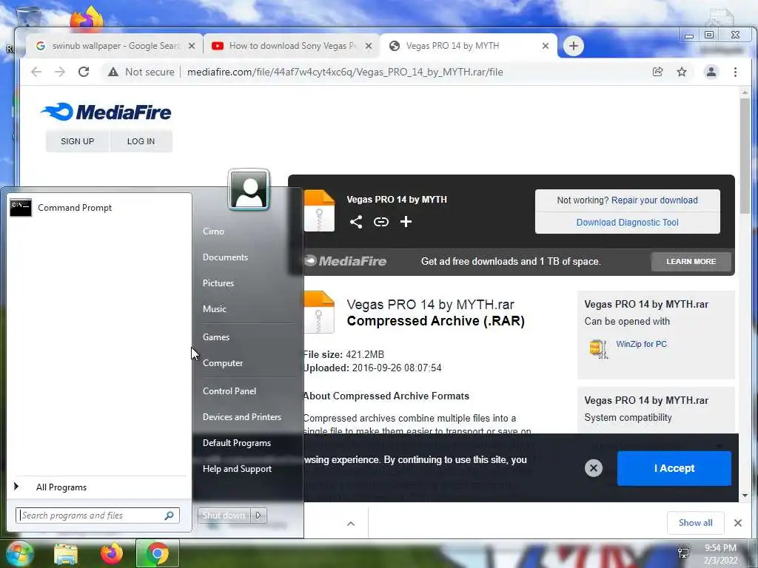
Task: Close the swinub wallpaper tab
Action: pos(192,46)
